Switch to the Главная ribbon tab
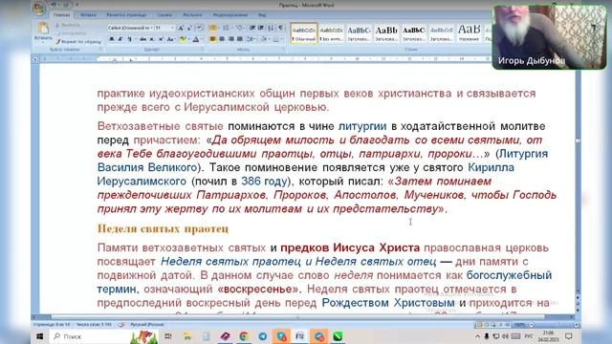Viewport: 612px width, 344px height. (x=61, y=15)
